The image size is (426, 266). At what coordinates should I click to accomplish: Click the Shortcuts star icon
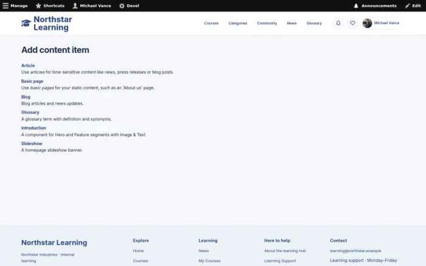(38, 5)
